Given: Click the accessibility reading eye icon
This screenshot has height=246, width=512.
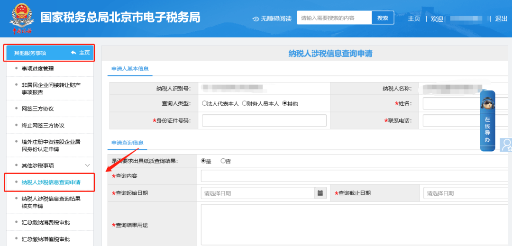Looking at the screenshot, I should click(x=256, y=19).
